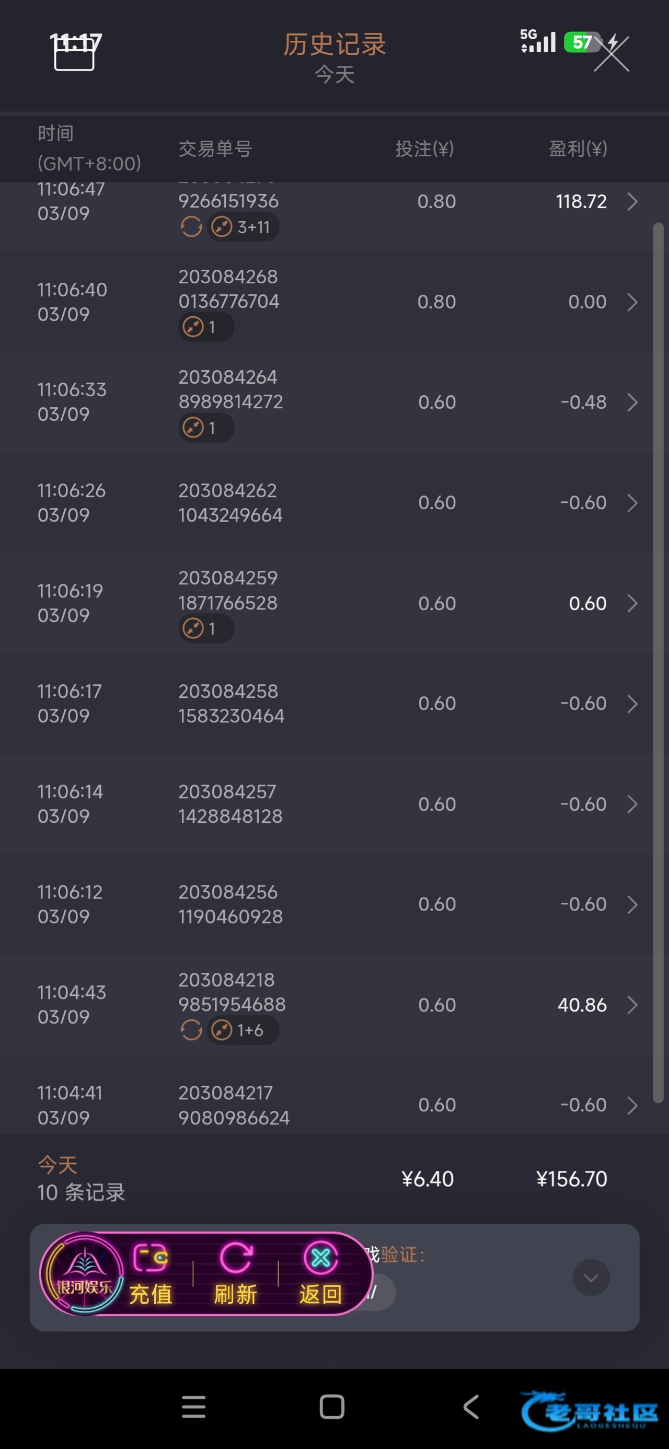This screenshot has width=669, height=1449.
Task: Click the replay icon on 40.86 record
Action: [x=191, y=1030]
